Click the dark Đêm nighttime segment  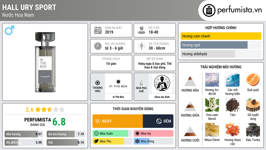click(158, 121)
